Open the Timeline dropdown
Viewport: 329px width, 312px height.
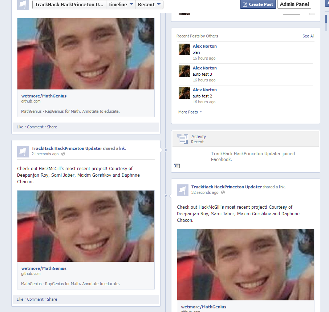[x=121, y=5]
